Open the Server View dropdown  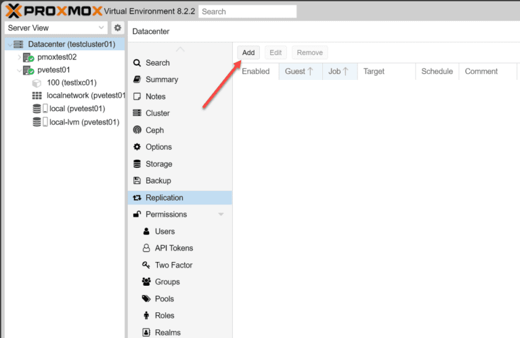coord(56,28)
